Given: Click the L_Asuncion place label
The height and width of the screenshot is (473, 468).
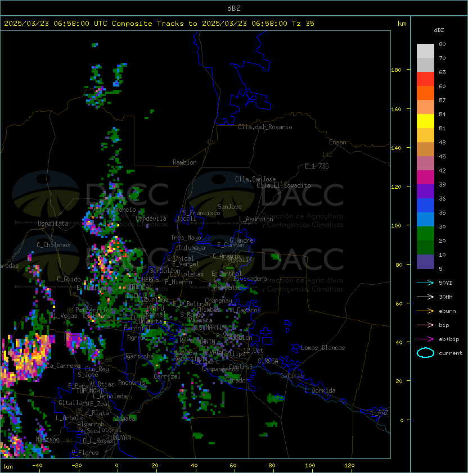Looking at the screenshot, I should 256,219.
